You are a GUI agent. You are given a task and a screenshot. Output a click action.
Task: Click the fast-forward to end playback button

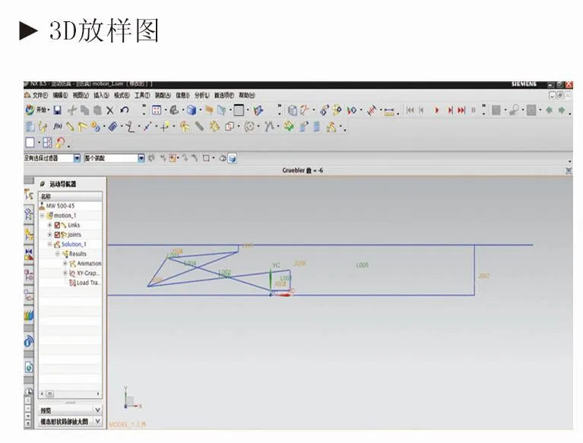461,110
